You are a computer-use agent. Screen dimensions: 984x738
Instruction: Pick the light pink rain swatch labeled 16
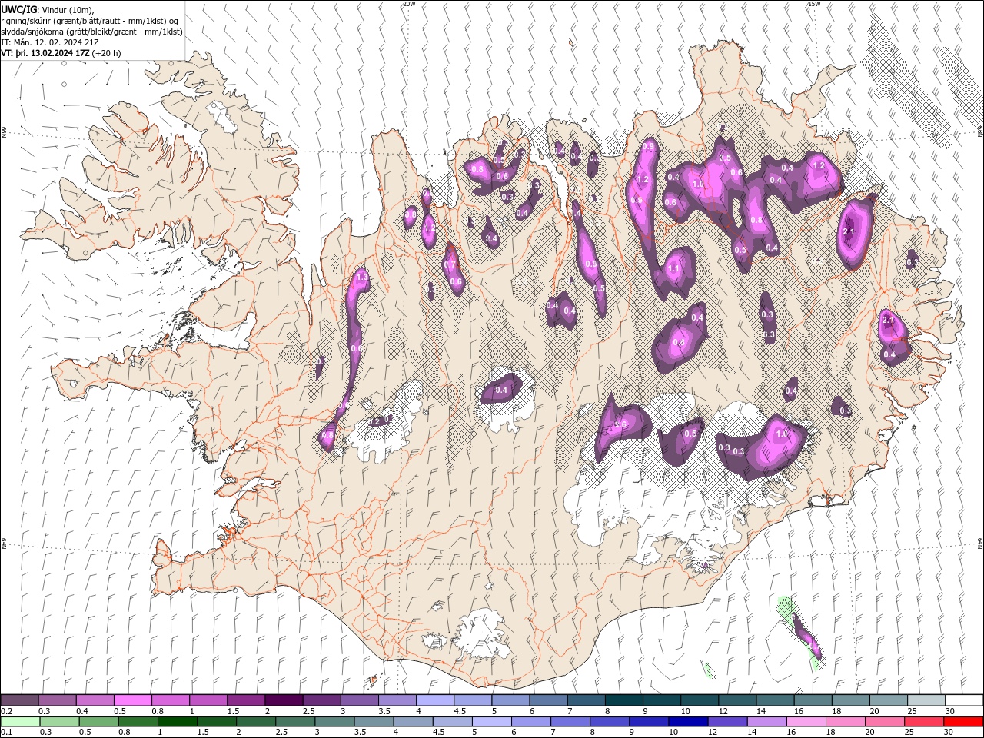click(806, 722)
